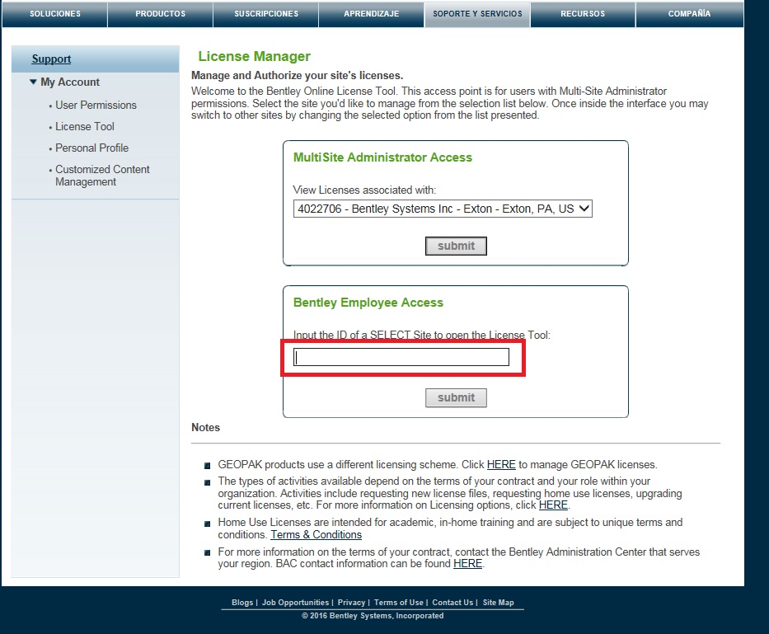This screenshot has width=769, height=634.
Task: Click the 2016 Bentley Systems copyright text
Action: (x=373, y=616)
